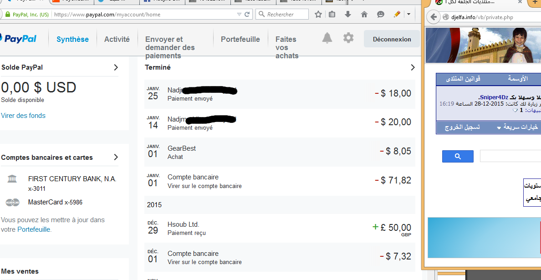The image size is (541, 280).
Task: Click the PayPal logo
Action: [18, 39]
